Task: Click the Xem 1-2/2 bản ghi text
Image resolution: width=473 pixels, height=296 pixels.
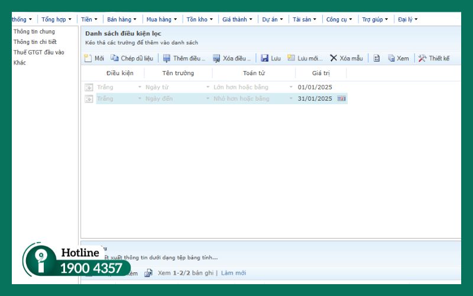Action: 186,273
